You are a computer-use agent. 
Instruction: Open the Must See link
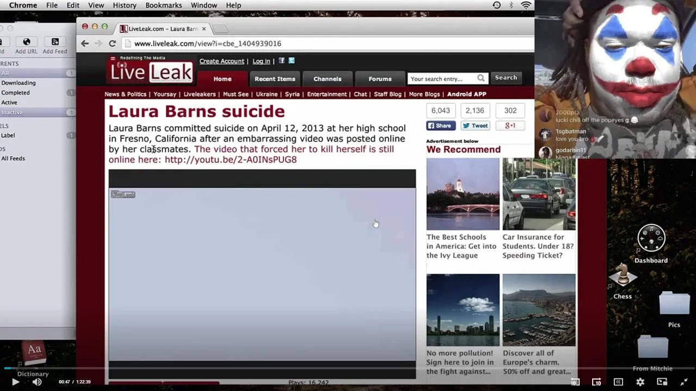pyautogui.click(x=235, y=94)
